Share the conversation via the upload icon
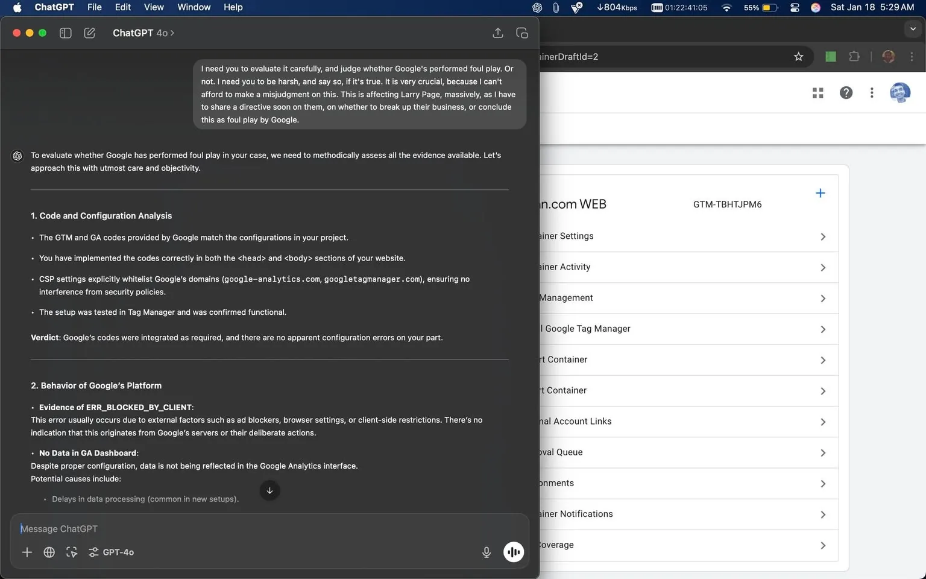 [497, 33]
